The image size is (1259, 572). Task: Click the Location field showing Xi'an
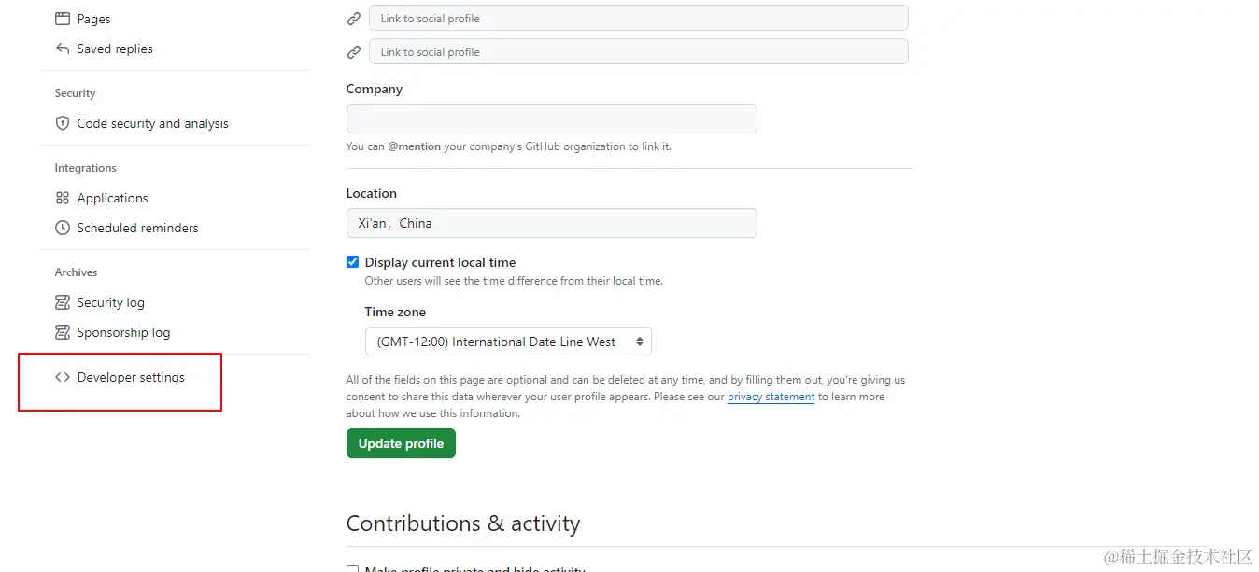(x=551, y=223)
